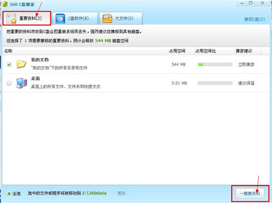
Task: Minimize the 360 C盘搬家 window
Action: [x=242, y=3]
